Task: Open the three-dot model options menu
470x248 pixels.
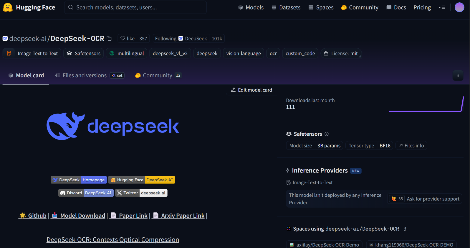Action: (458, 75)
